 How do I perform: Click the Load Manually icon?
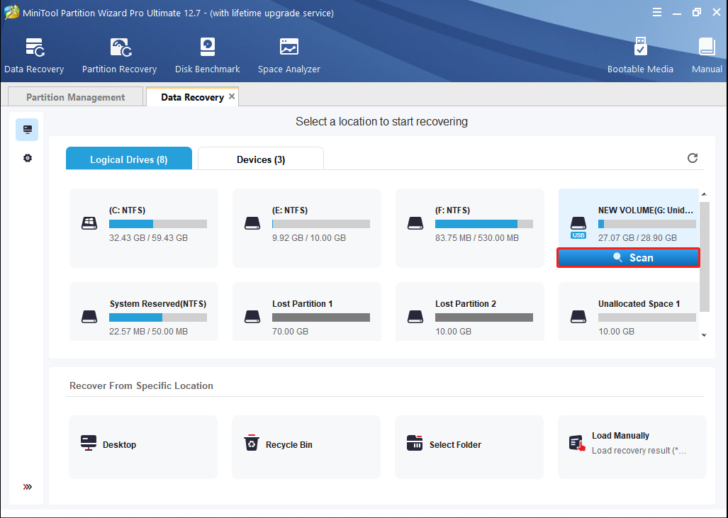click(x=577, y=443)
